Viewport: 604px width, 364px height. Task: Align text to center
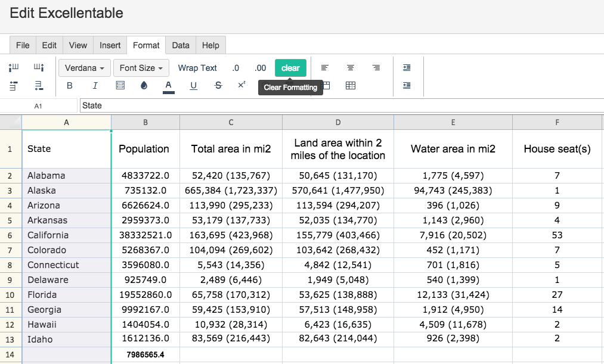351,68
